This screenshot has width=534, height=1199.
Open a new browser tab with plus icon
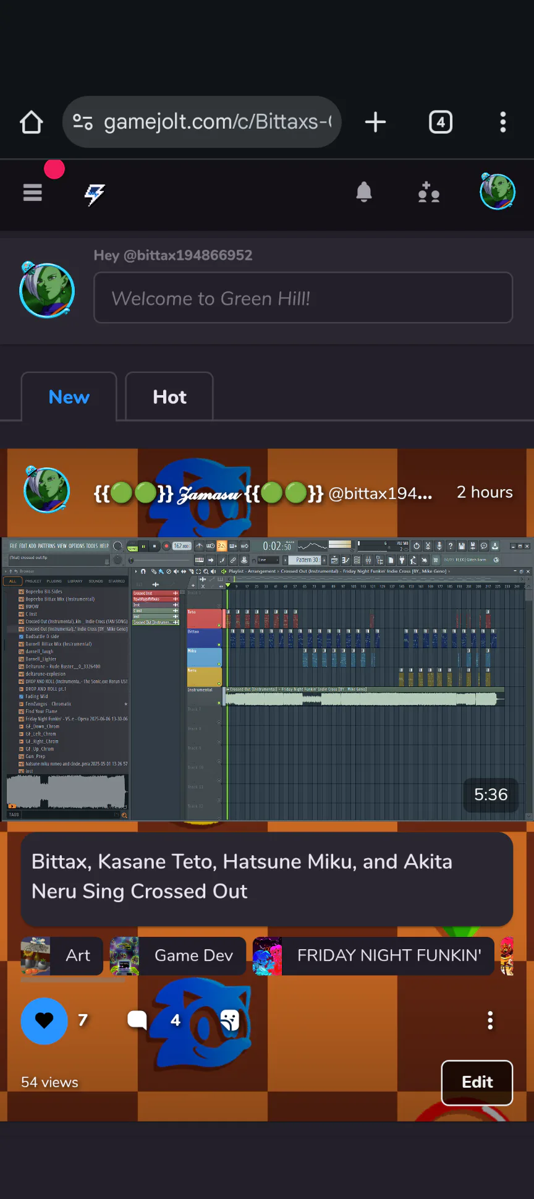point(375,122)
